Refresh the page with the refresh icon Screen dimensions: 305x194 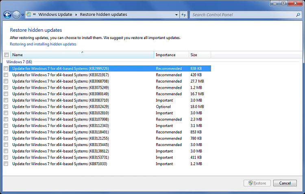183,15
